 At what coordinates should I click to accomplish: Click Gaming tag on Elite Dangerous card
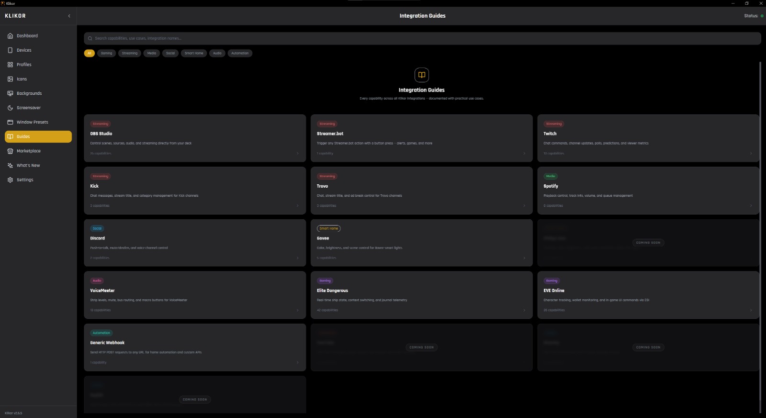click(325, 281)
